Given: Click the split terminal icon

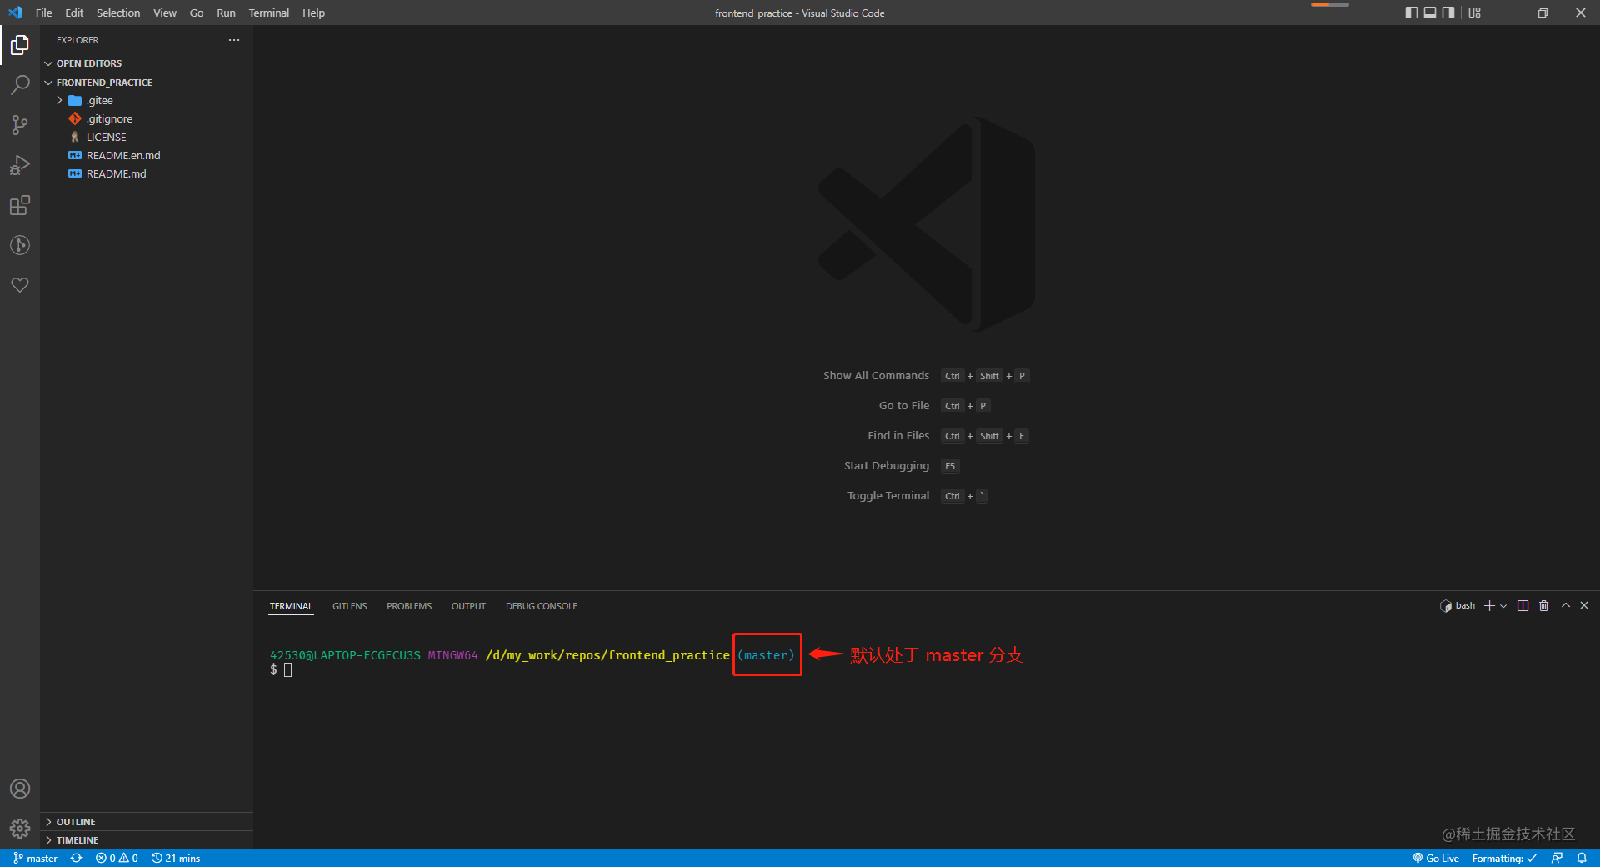Looking at the screenshot, I should [x=1522, y=606].
